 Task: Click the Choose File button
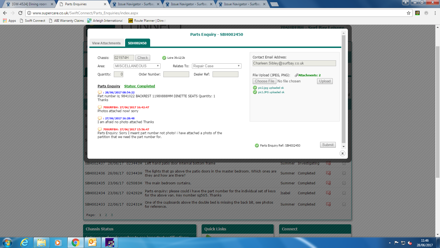[x=265, y=81]
